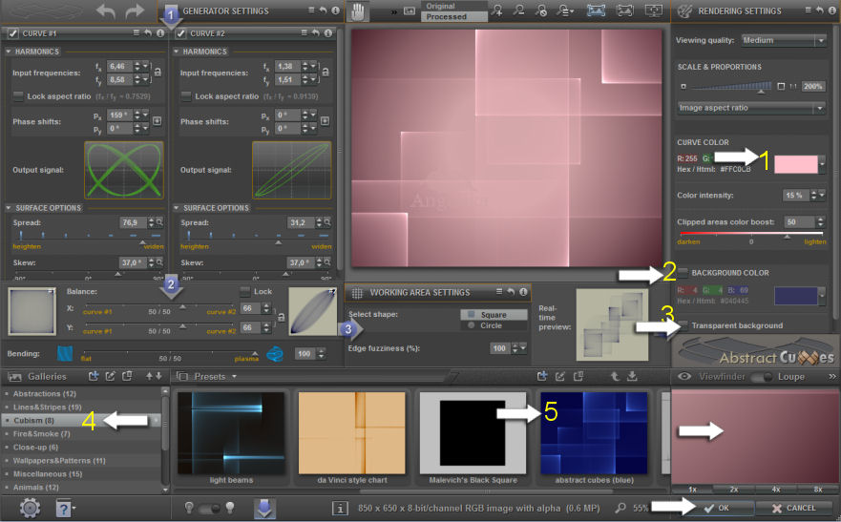Open the pink curve color swatch
Image resolution: width=841 pixels, height=522 pixels.
(794, 163)
